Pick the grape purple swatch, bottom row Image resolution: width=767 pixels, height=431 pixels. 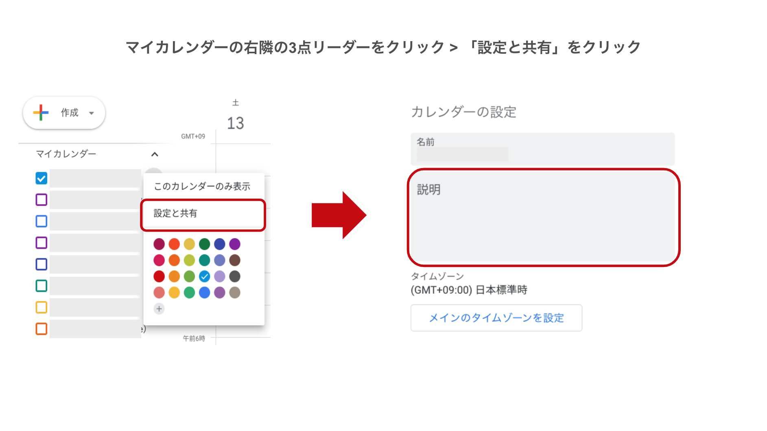[x=220, y=293]
